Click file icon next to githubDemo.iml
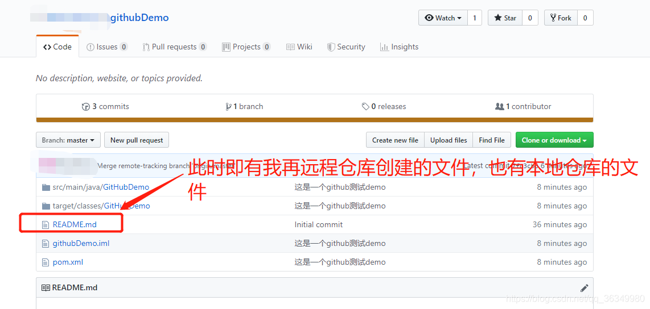The height and width of the screenshot is (309, 650). point(46,243)
